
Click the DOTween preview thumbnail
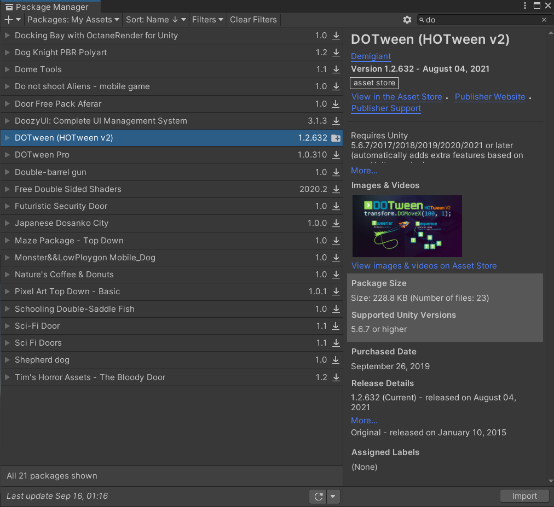coord(407,226)
